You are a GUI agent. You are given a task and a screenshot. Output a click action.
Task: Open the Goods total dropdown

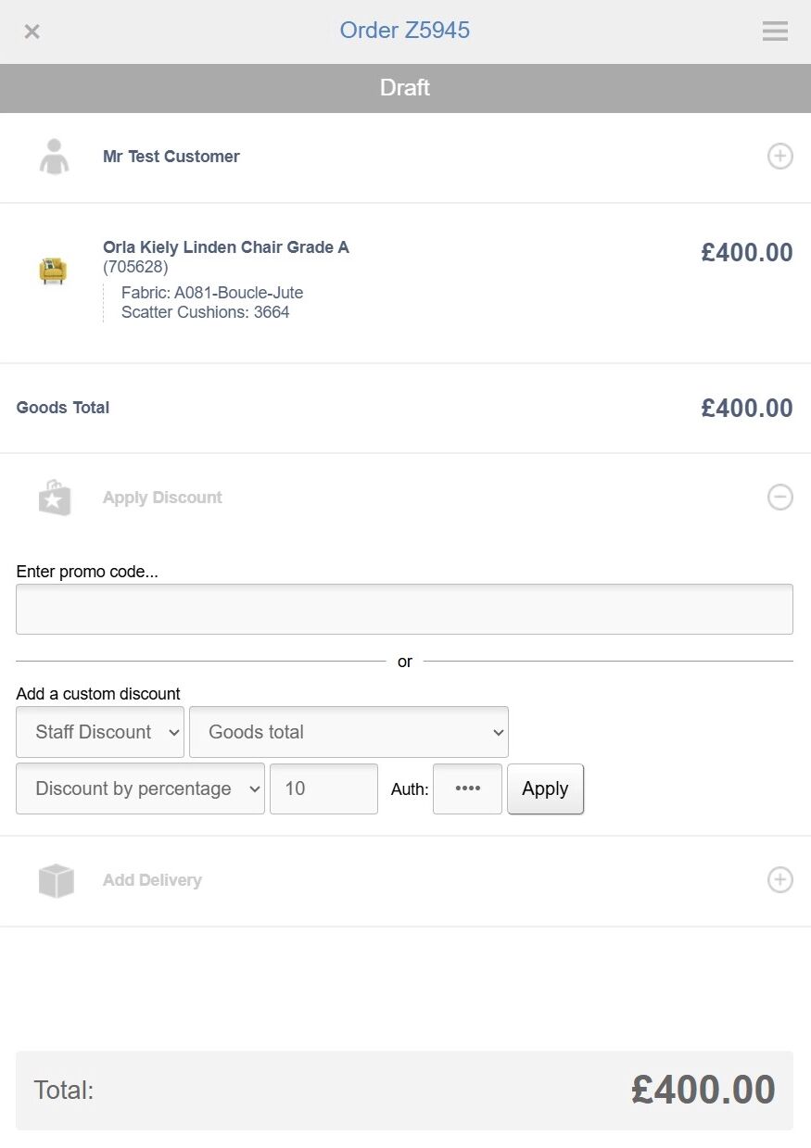(348, 732)
